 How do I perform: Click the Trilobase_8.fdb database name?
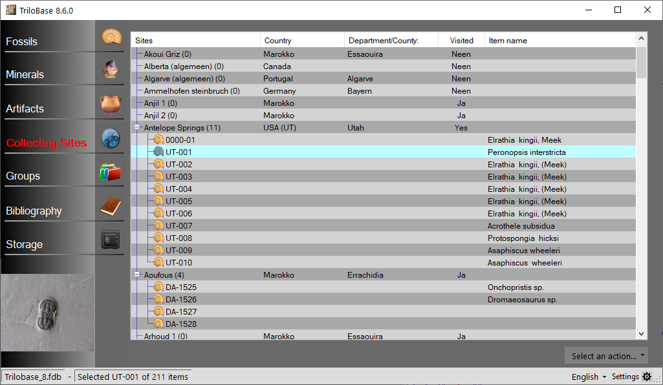click(x=33, y=377)
